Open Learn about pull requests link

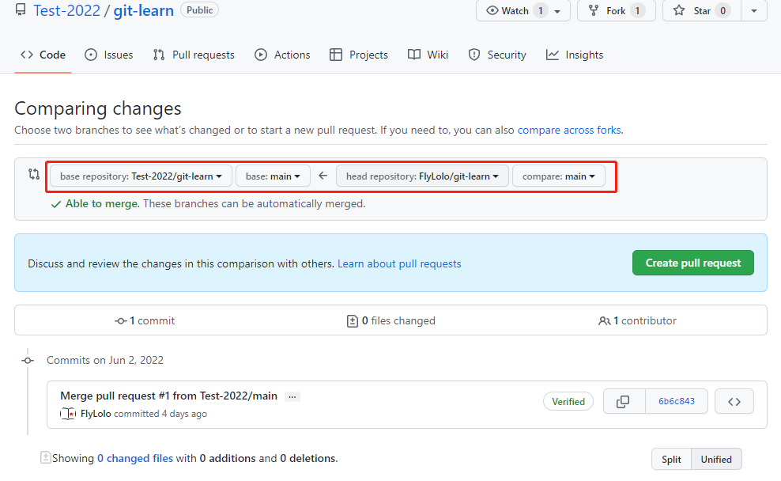point(399,263)
